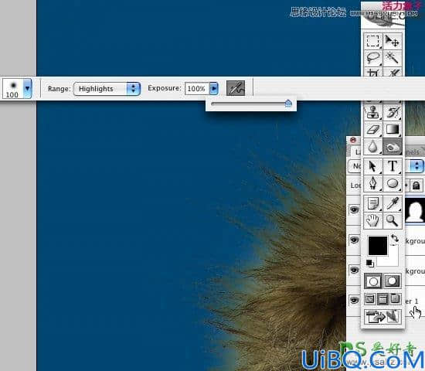
Task: Edit in Standard Mode
Action: pyautogui.click(x=373, y=281)
